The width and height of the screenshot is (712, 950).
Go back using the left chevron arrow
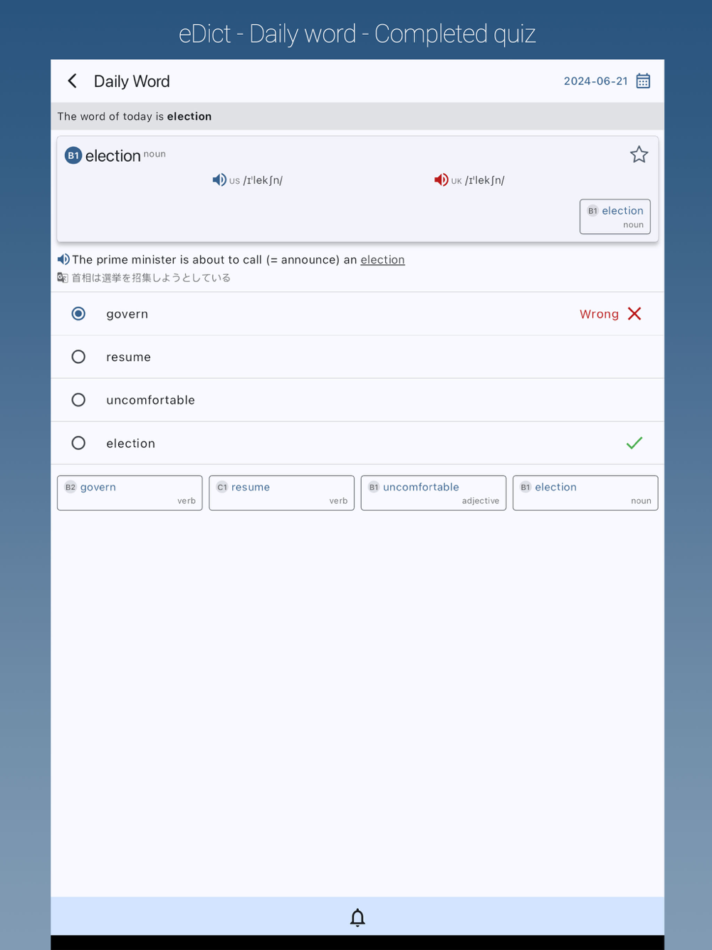[x=72, y=81]
